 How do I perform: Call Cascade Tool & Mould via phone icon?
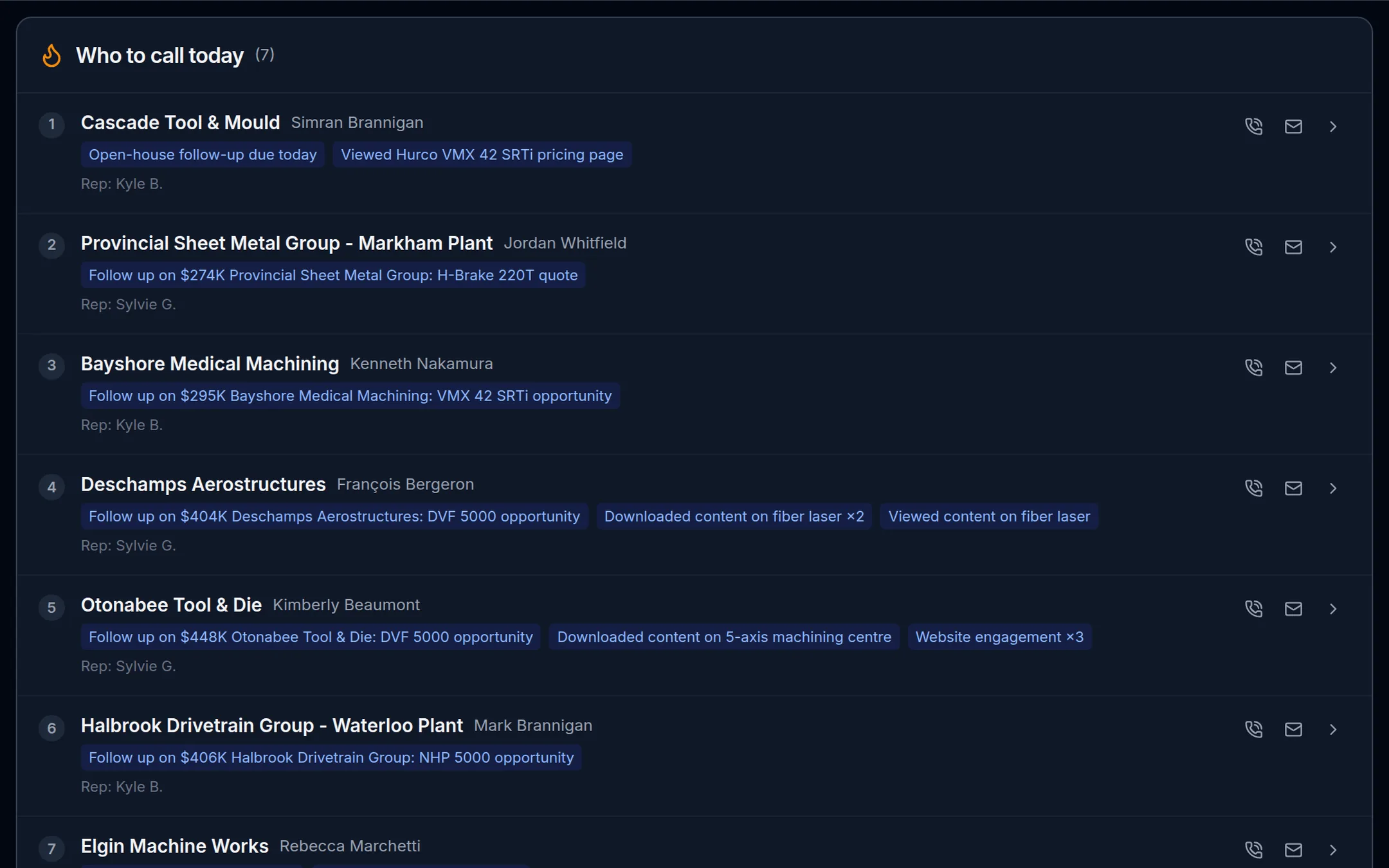point(1253,126)
